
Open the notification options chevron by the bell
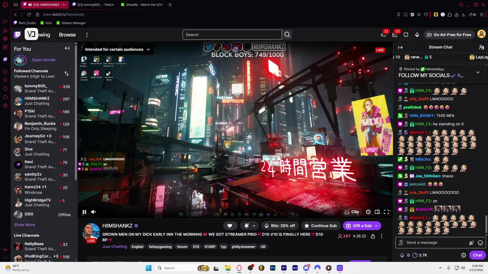point(254,226)
